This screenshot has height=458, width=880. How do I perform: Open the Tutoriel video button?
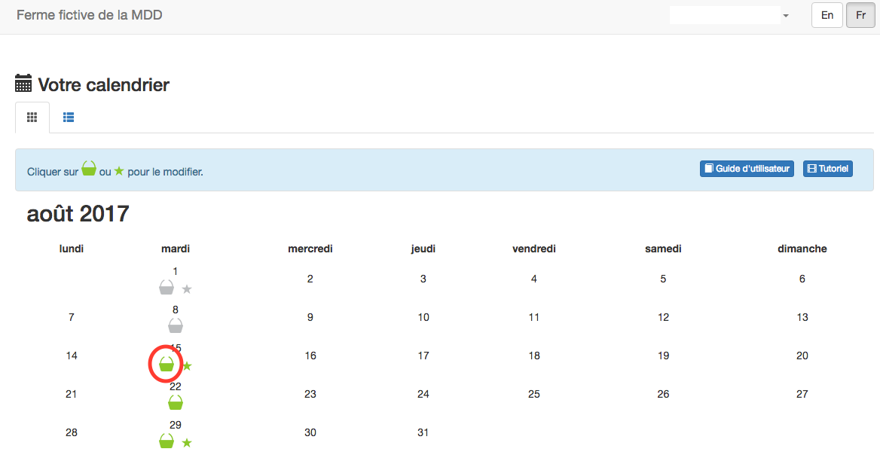click(827, 169)
